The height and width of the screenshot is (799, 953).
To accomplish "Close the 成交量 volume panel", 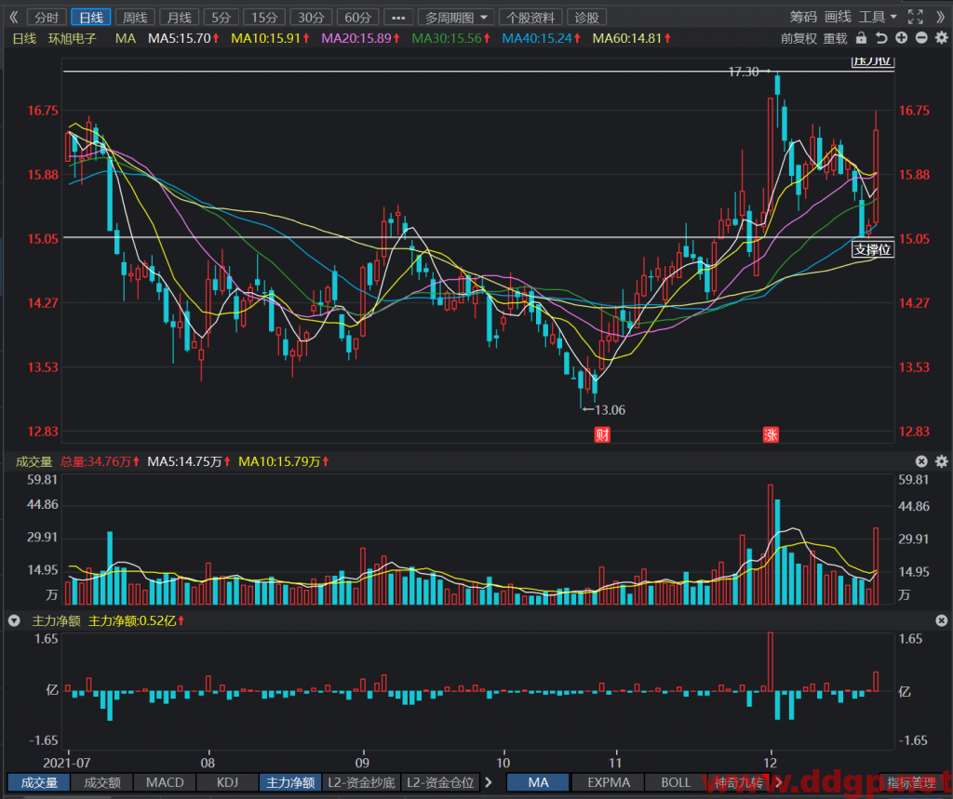I will coord(921,461).
